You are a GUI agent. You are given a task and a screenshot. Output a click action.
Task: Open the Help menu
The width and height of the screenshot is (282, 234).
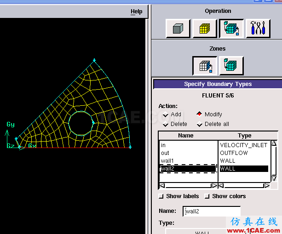click(136, 11)
